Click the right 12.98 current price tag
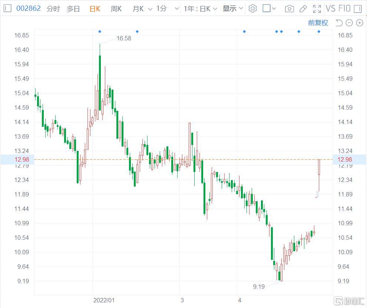This screenshot has width=367, height=308. (350, 159)
